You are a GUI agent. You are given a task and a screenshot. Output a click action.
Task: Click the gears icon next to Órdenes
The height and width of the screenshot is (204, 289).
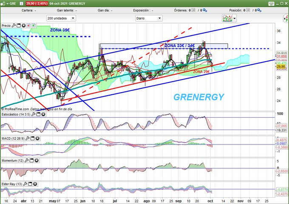[x=205, y=10]
